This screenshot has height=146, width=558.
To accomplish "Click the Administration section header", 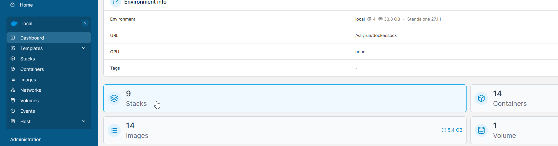I will tap(26, 139).
